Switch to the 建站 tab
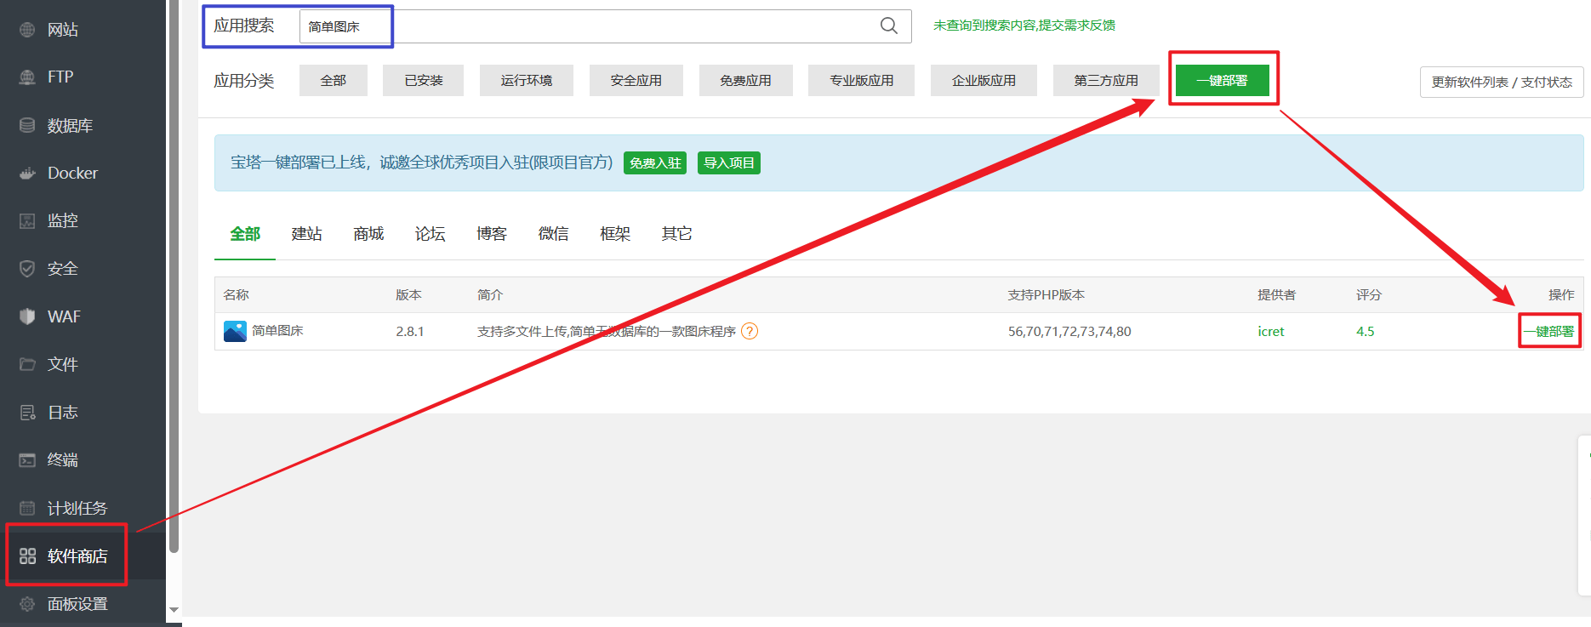The width and height of the screenshot is (1591, 627). pyautogui.click(x=306, y=234)
